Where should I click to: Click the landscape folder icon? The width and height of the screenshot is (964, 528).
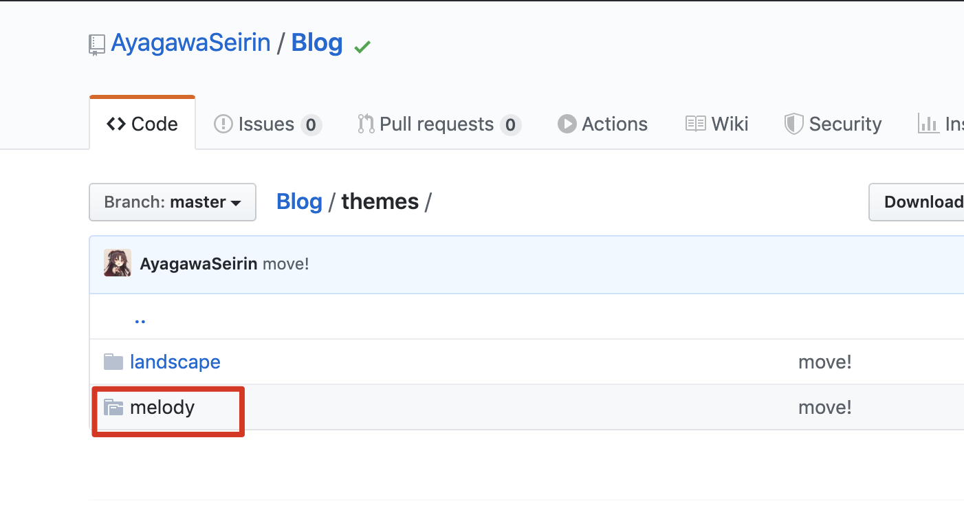[x=113, y=362]
